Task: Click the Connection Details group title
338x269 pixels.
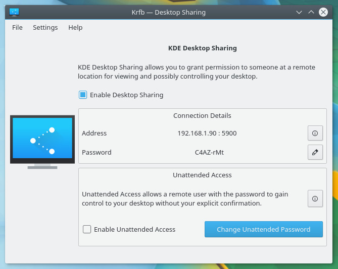Action: click(202, 115)
